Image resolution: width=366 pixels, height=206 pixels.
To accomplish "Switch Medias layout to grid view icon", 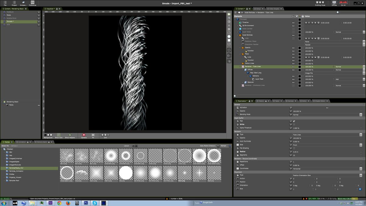I will (134, 146).
